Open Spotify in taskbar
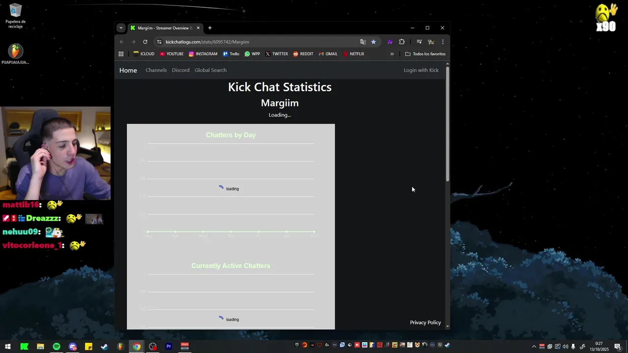Screen dimensions: 628x353 tap(56, 347)
